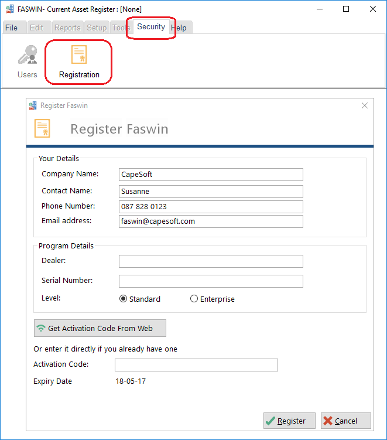The image size is (387, 440).
Task: Select the Enterprise level radio button
Action: point(194,299)
